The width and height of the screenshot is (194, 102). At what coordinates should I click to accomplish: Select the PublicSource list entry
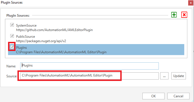click(x=96, y=39)
